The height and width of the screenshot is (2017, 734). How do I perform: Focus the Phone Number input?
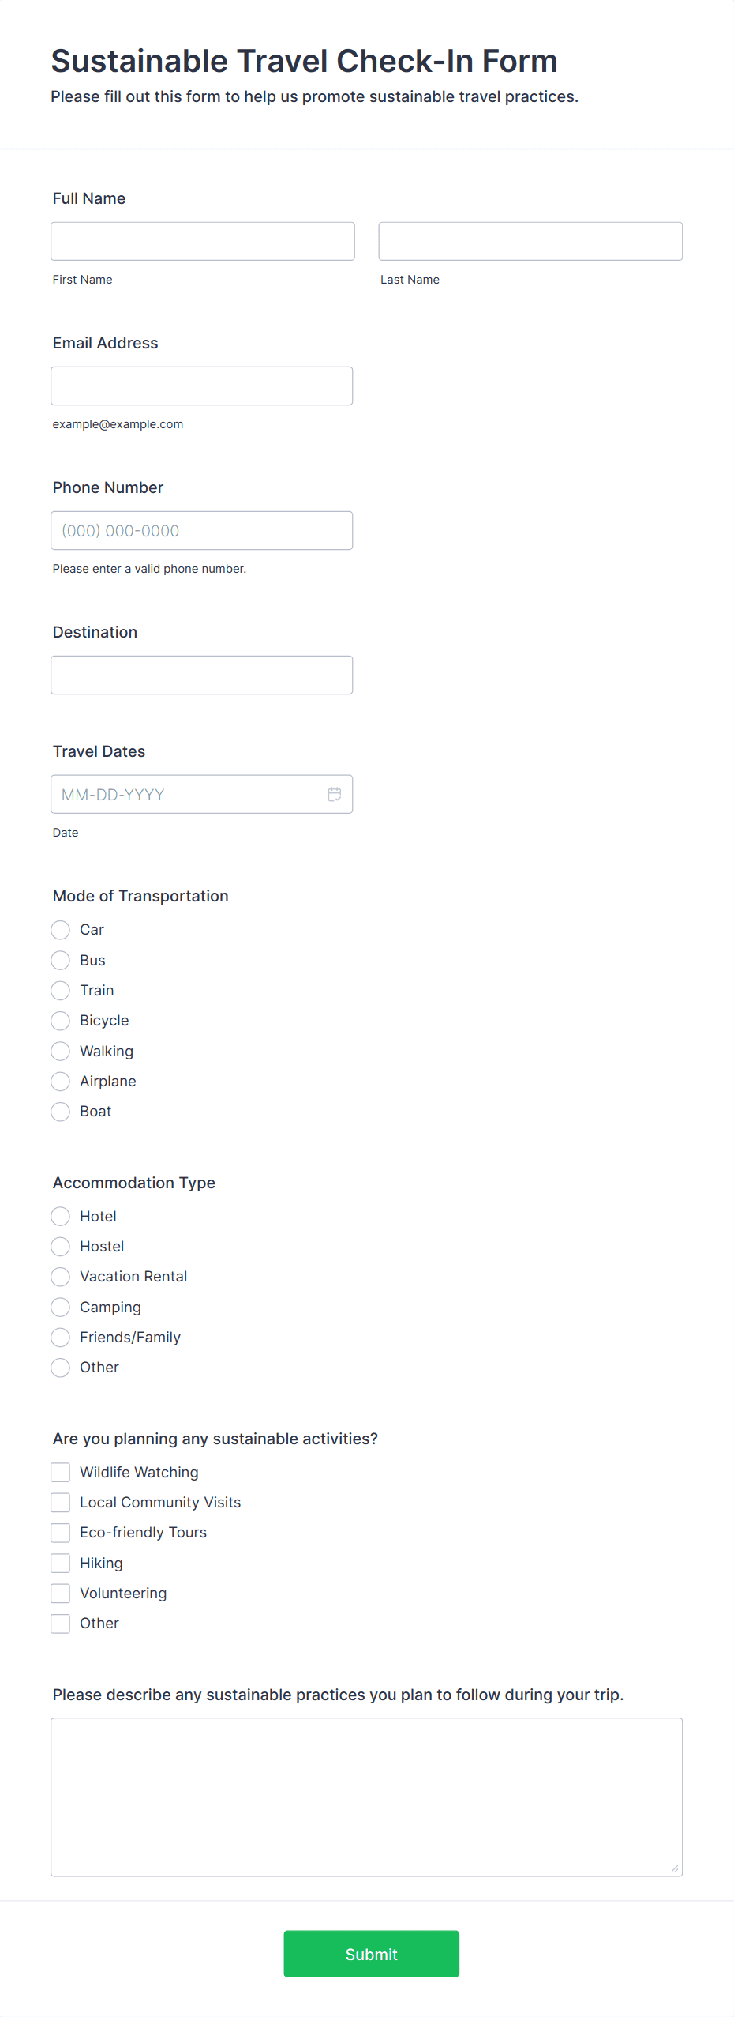click(x=202, y=530)
